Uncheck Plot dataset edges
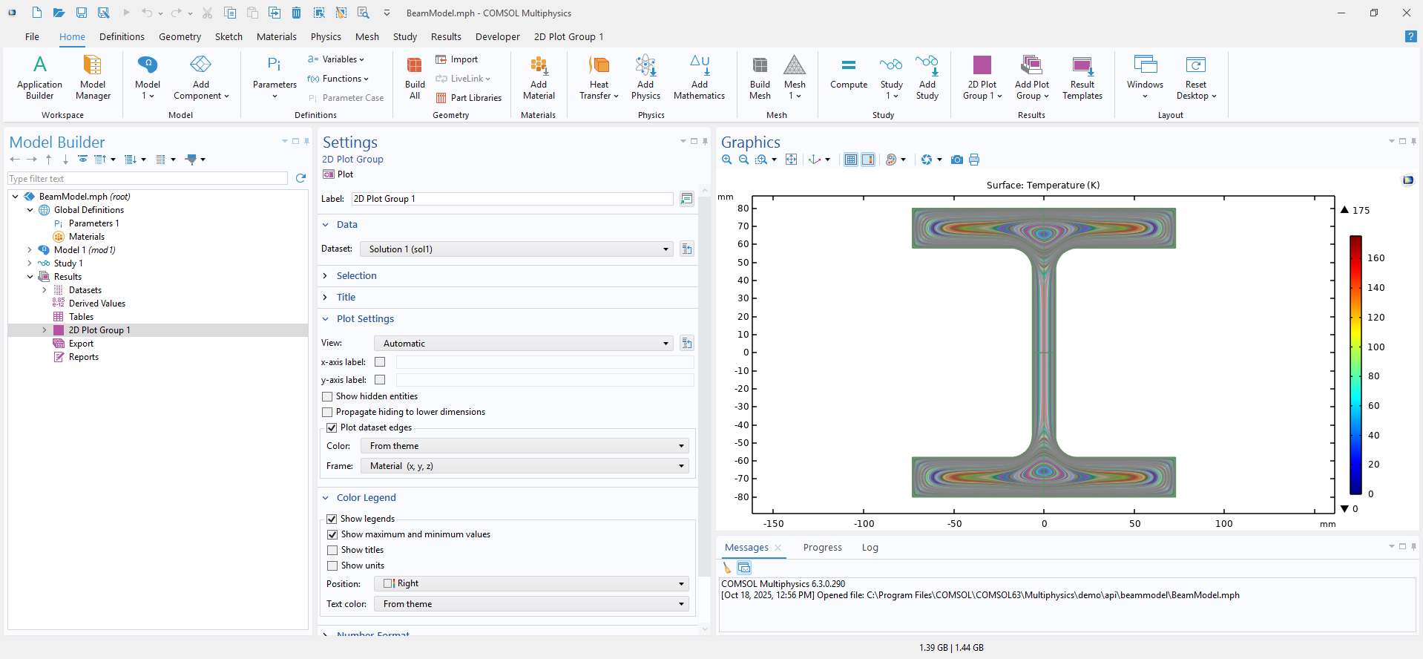The image size is (1423, 659). pos(332,427)
